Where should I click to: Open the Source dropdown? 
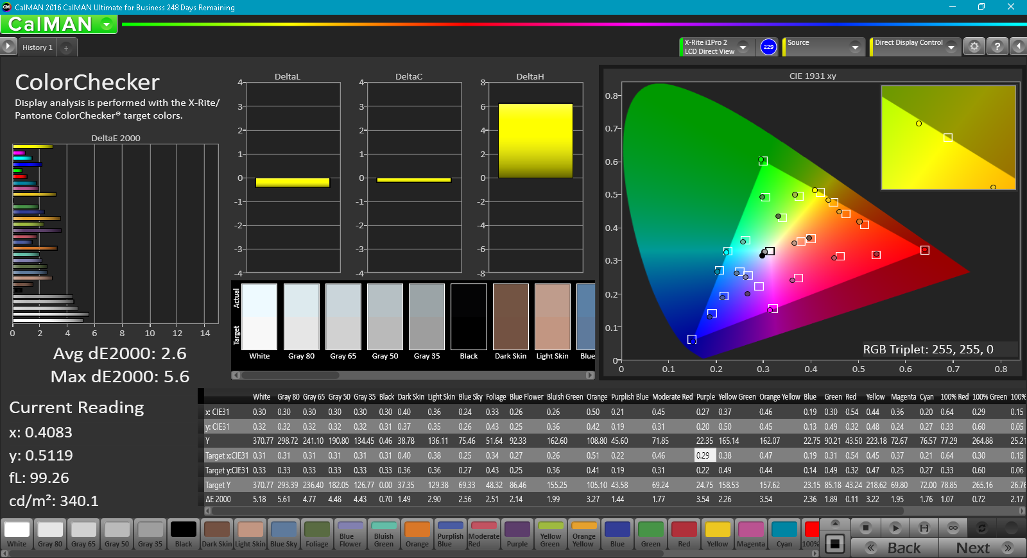click(x=854, y=47)
